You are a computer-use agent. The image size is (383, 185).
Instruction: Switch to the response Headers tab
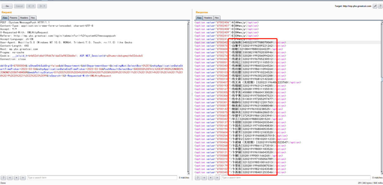(x=208, y=18)
